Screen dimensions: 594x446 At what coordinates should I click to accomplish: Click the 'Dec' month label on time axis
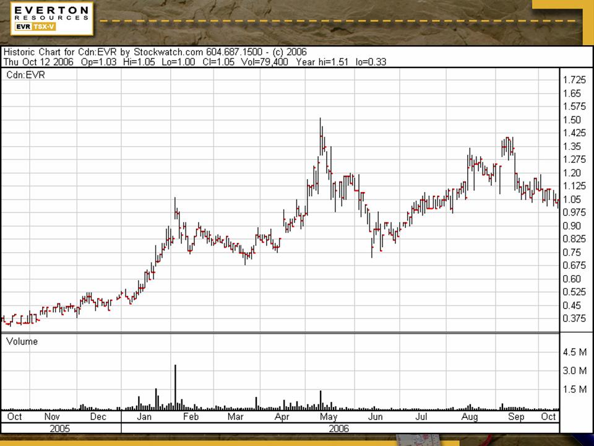coord(98,417)
